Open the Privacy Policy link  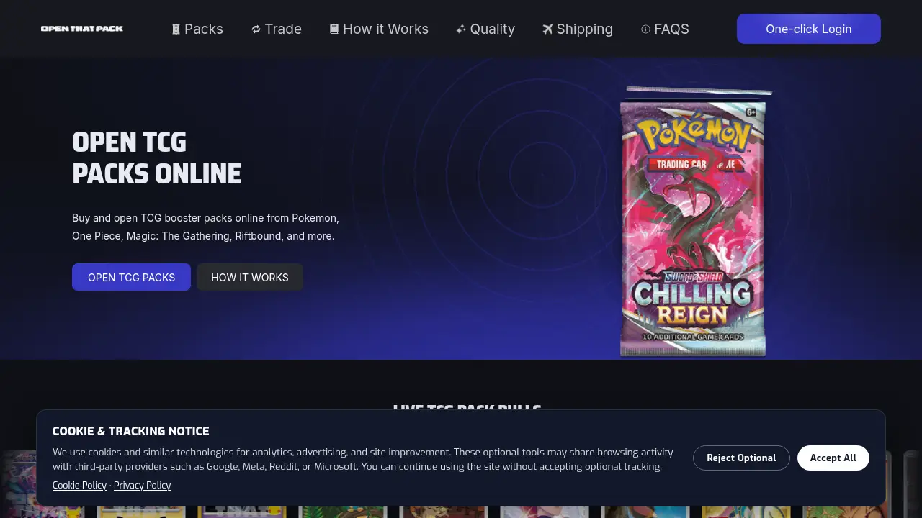[142, 485]
